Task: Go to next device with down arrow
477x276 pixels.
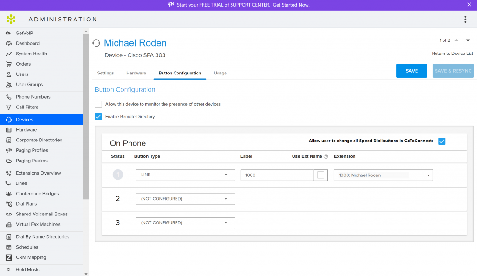Action: 468,40
